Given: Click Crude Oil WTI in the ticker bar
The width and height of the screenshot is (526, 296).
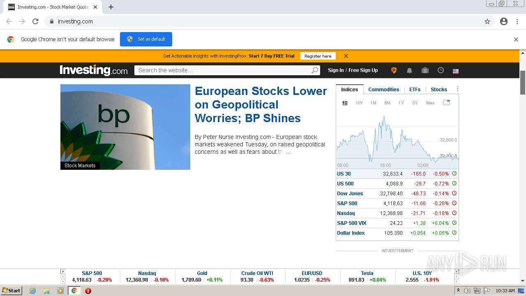Looking at the screenshot, I should click(x=257, y=273).
